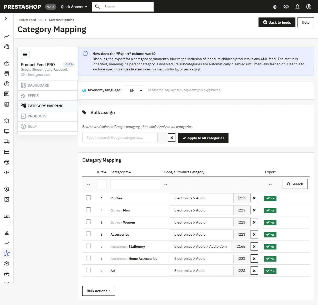Viewport: 318px width, 305px height.
Task: Open Google category field for Home Accessories row
Action: tap(202, 258)
